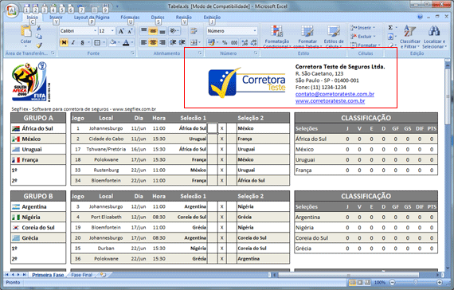The height and width of the screenshot is (290, 454).
Task: Click the zoom slider in status bar
Action: (x=416, y=282)
